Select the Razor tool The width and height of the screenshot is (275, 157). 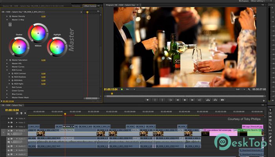point(270,127)
